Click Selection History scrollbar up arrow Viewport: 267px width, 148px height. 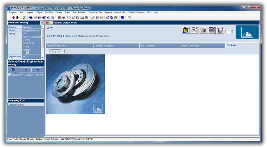click(x=42, y=27)
